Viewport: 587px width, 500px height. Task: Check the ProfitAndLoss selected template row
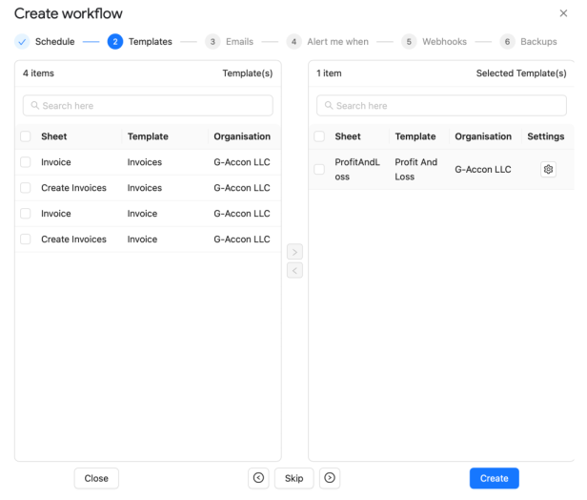tap(319, 170)
